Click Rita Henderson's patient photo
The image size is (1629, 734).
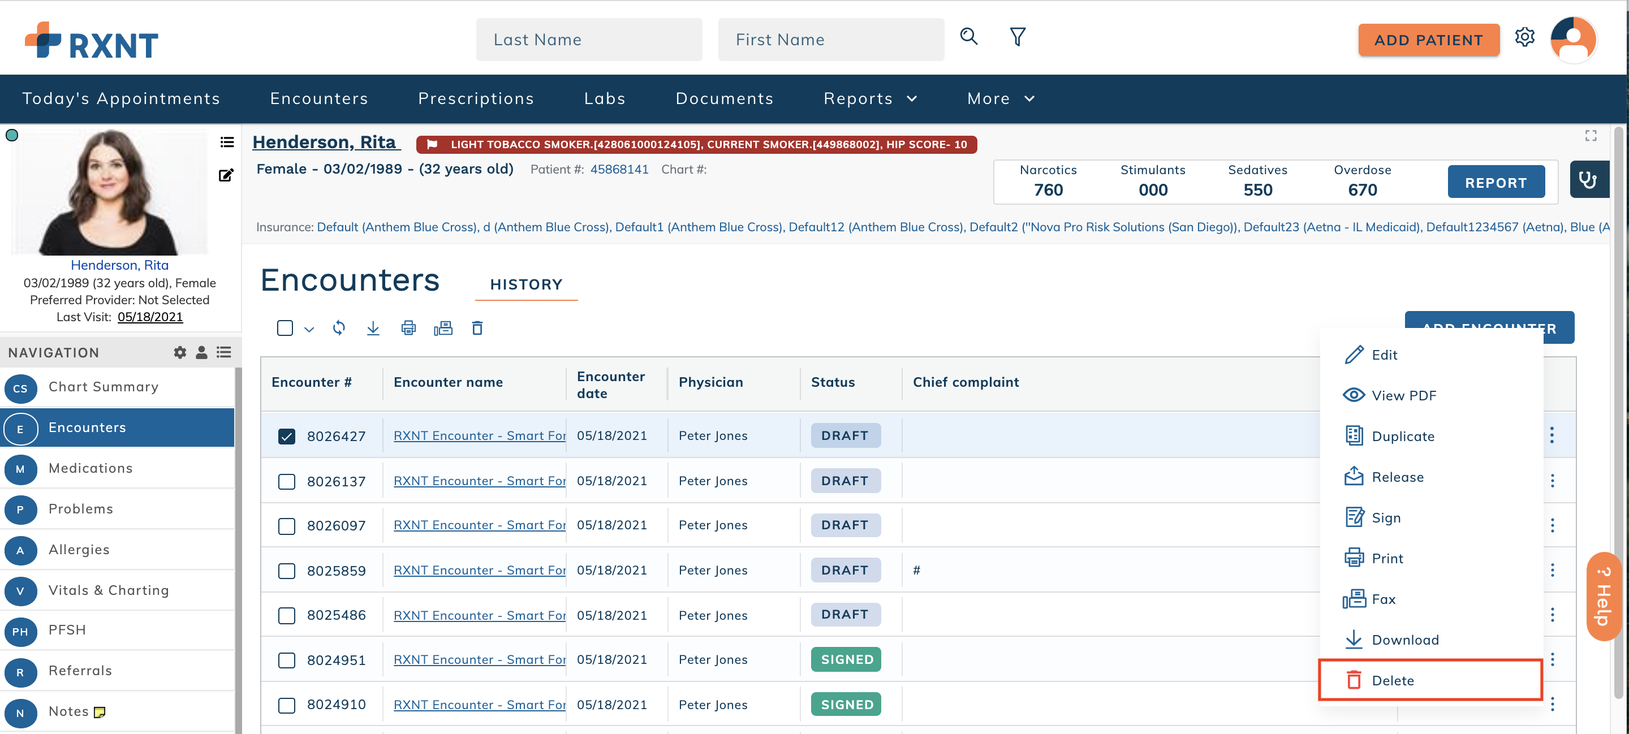tap(110, 192)
